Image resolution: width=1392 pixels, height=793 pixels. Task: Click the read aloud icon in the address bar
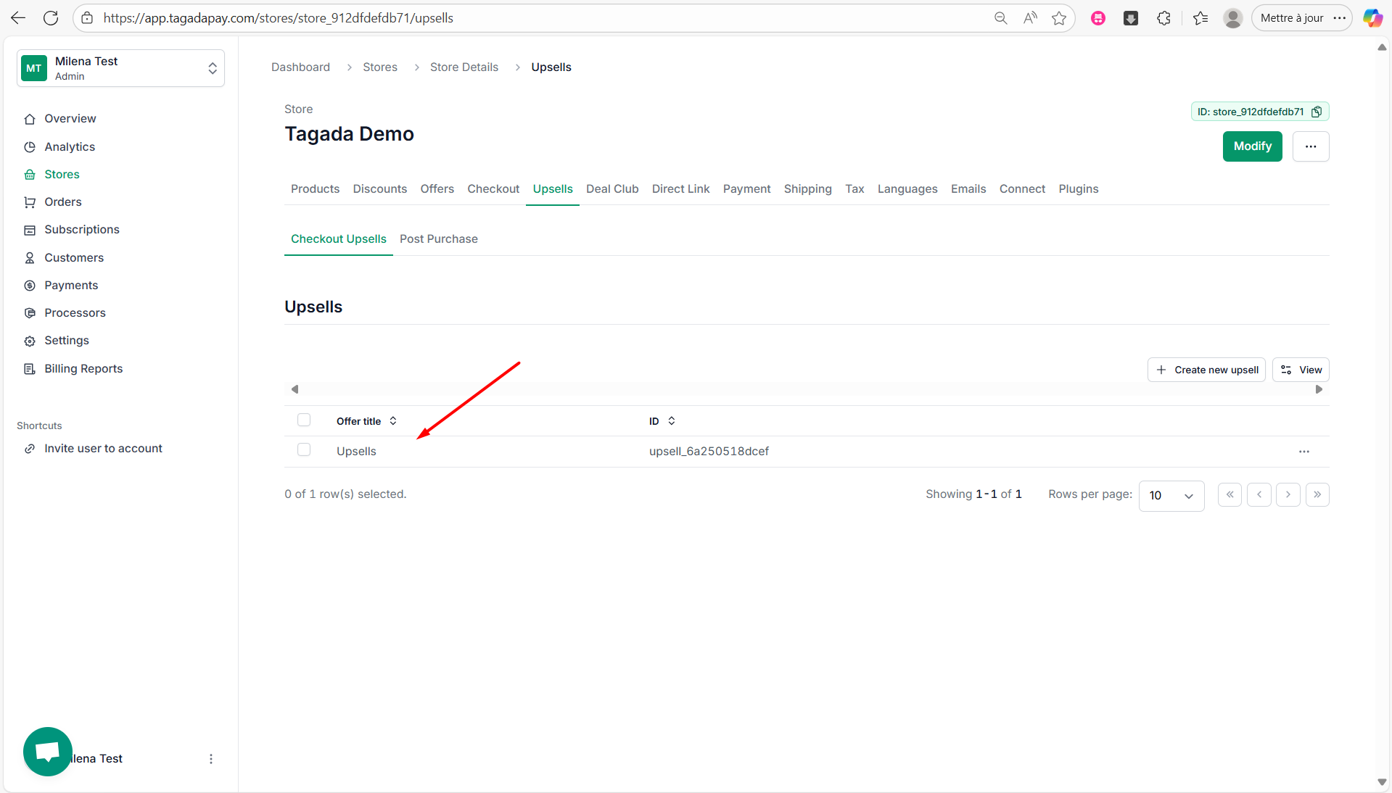tap(1030, 18)
